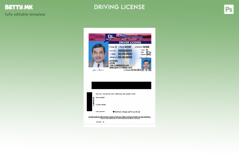Viewport: 239px width, 155px height.
Task: Click the signature under the large photo
Action: (x=98, y=70)
